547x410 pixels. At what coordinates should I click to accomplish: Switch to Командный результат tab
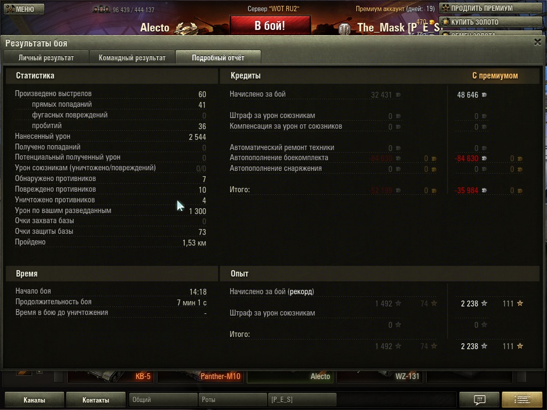point(132,58)
